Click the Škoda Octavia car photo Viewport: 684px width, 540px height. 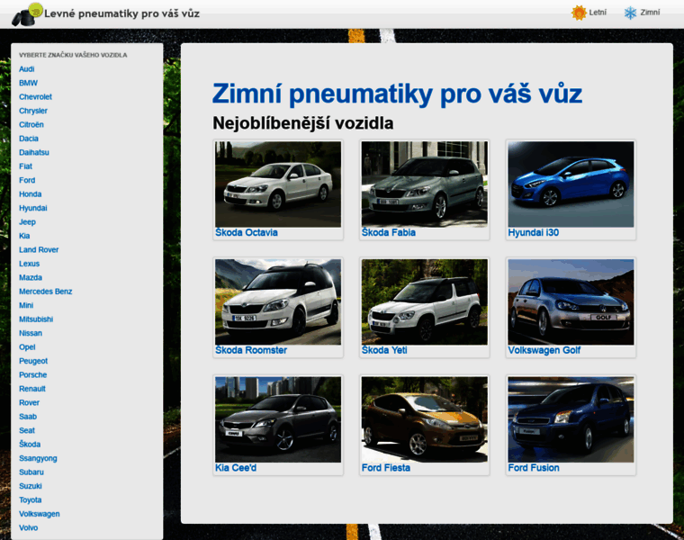(x=278, y=184)
